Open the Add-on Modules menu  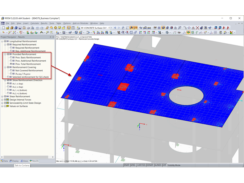pyautogui.click(x=81, y=23)
